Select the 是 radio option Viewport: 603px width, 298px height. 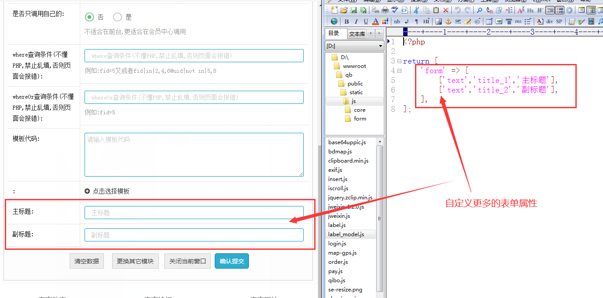coord(117,17)
